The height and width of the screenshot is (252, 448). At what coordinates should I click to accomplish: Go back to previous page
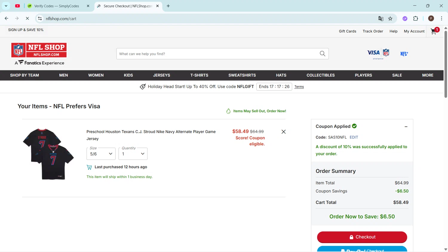7,19
